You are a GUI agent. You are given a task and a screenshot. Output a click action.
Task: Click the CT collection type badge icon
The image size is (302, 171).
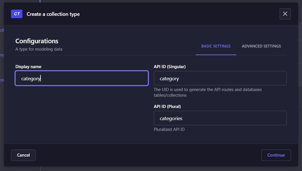point(17,14)
